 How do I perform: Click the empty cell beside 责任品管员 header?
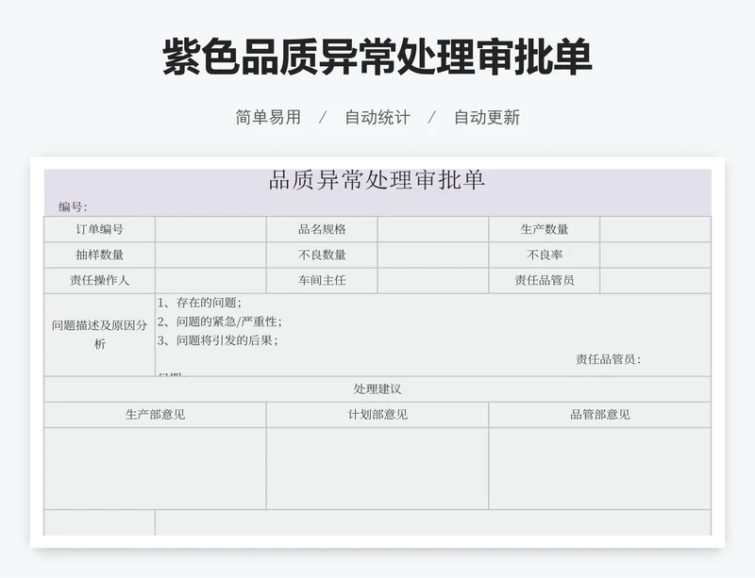tap(656, 280)
